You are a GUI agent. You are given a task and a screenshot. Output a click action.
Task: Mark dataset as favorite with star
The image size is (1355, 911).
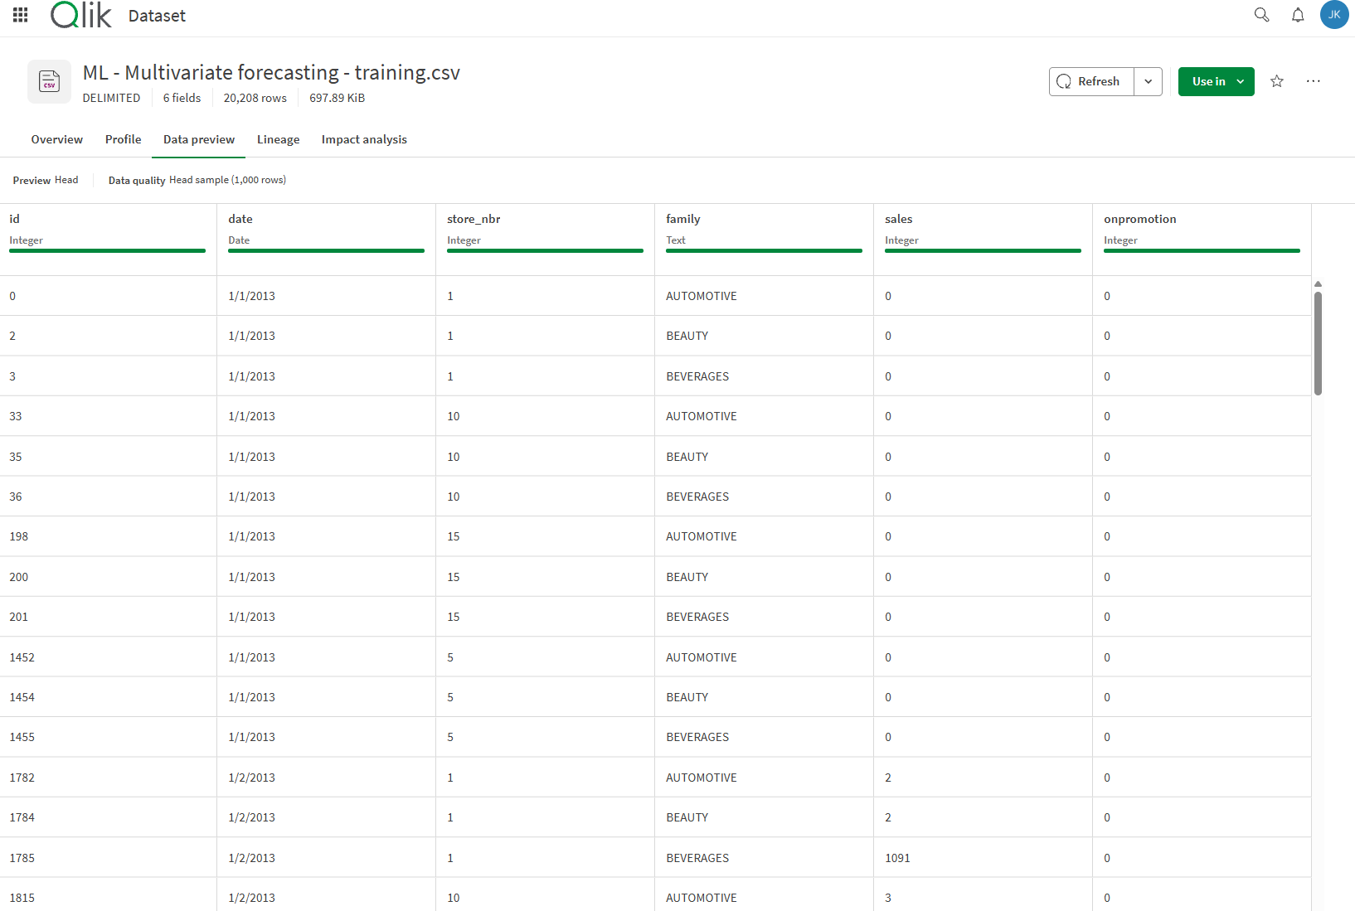pyautogui.click(x=1277, y=81)
